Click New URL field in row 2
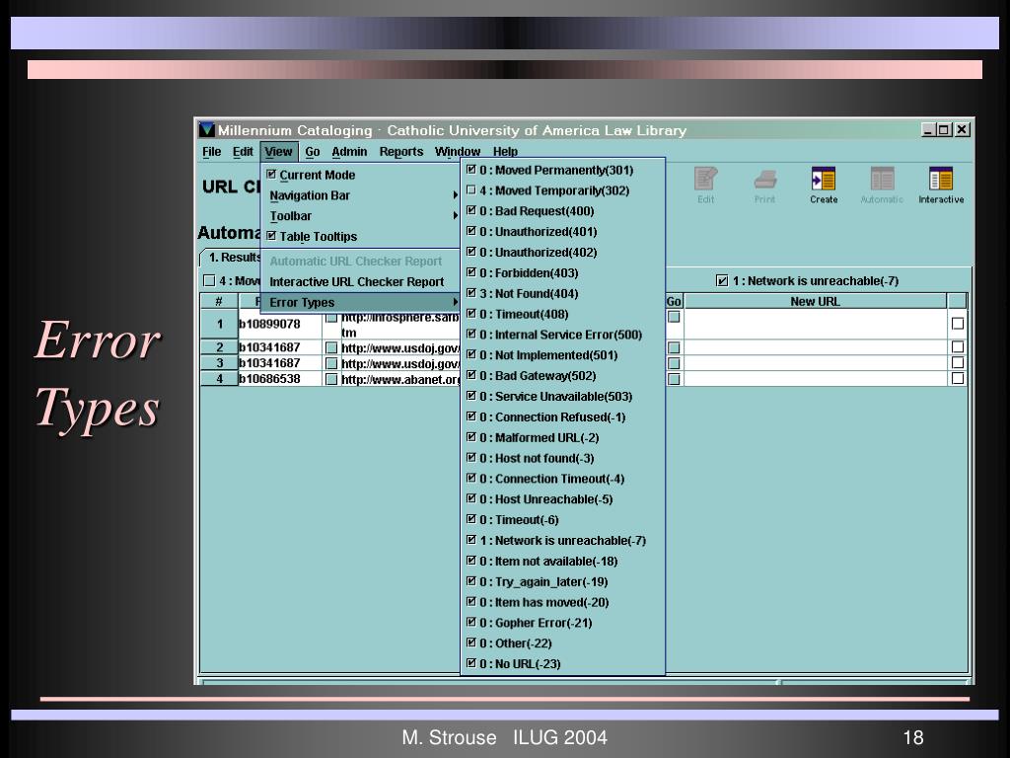The height and width of the screenshot is (758, 1010). (x=815, y=348)
